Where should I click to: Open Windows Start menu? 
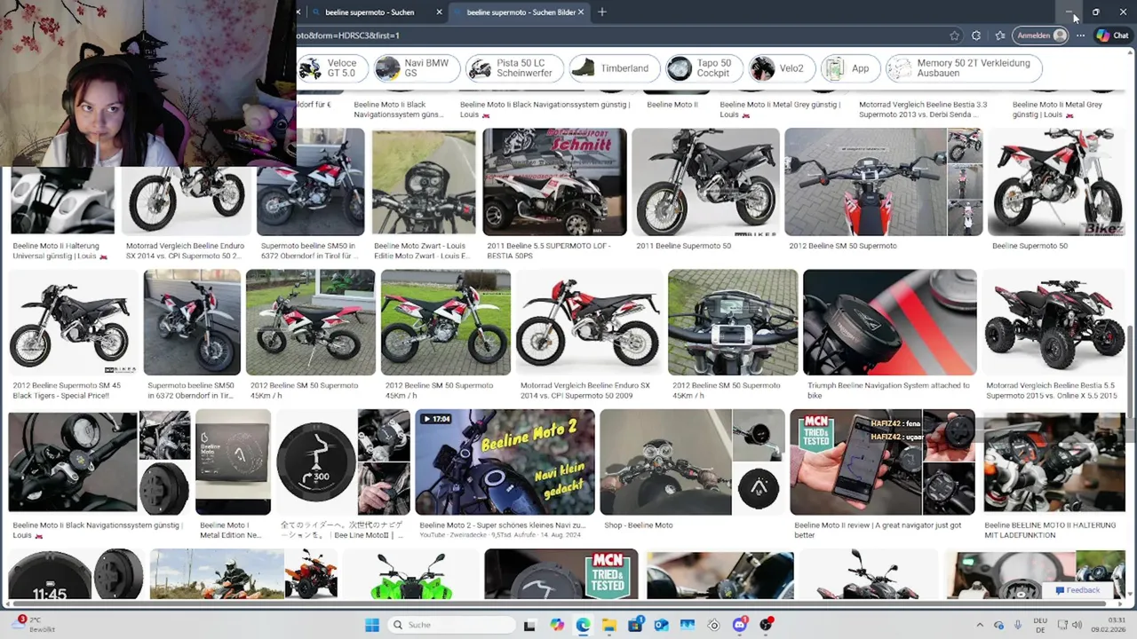click(372, 625)
